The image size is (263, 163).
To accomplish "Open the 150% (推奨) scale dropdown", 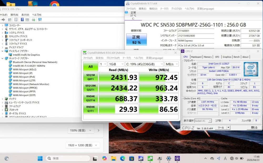I will coord(81,131).
